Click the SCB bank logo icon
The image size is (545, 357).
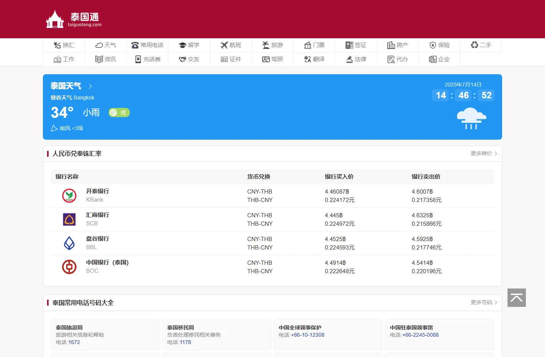(x=69, y=219)
